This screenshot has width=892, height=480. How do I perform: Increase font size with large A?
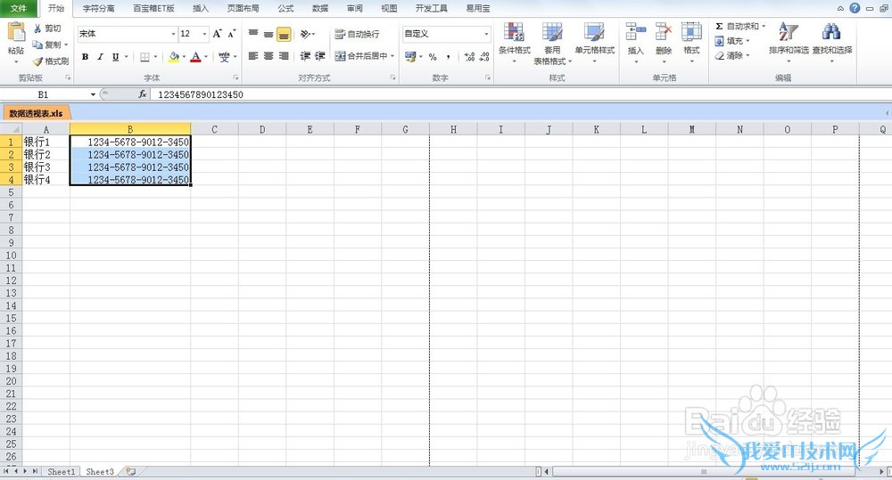217,34
